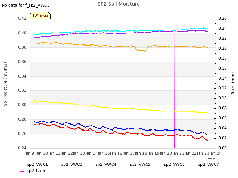Click the Jan 16 x-axis tick label
Image resolution: width=238 pixels, height=178 pixels.
click(x=116, y=153)
